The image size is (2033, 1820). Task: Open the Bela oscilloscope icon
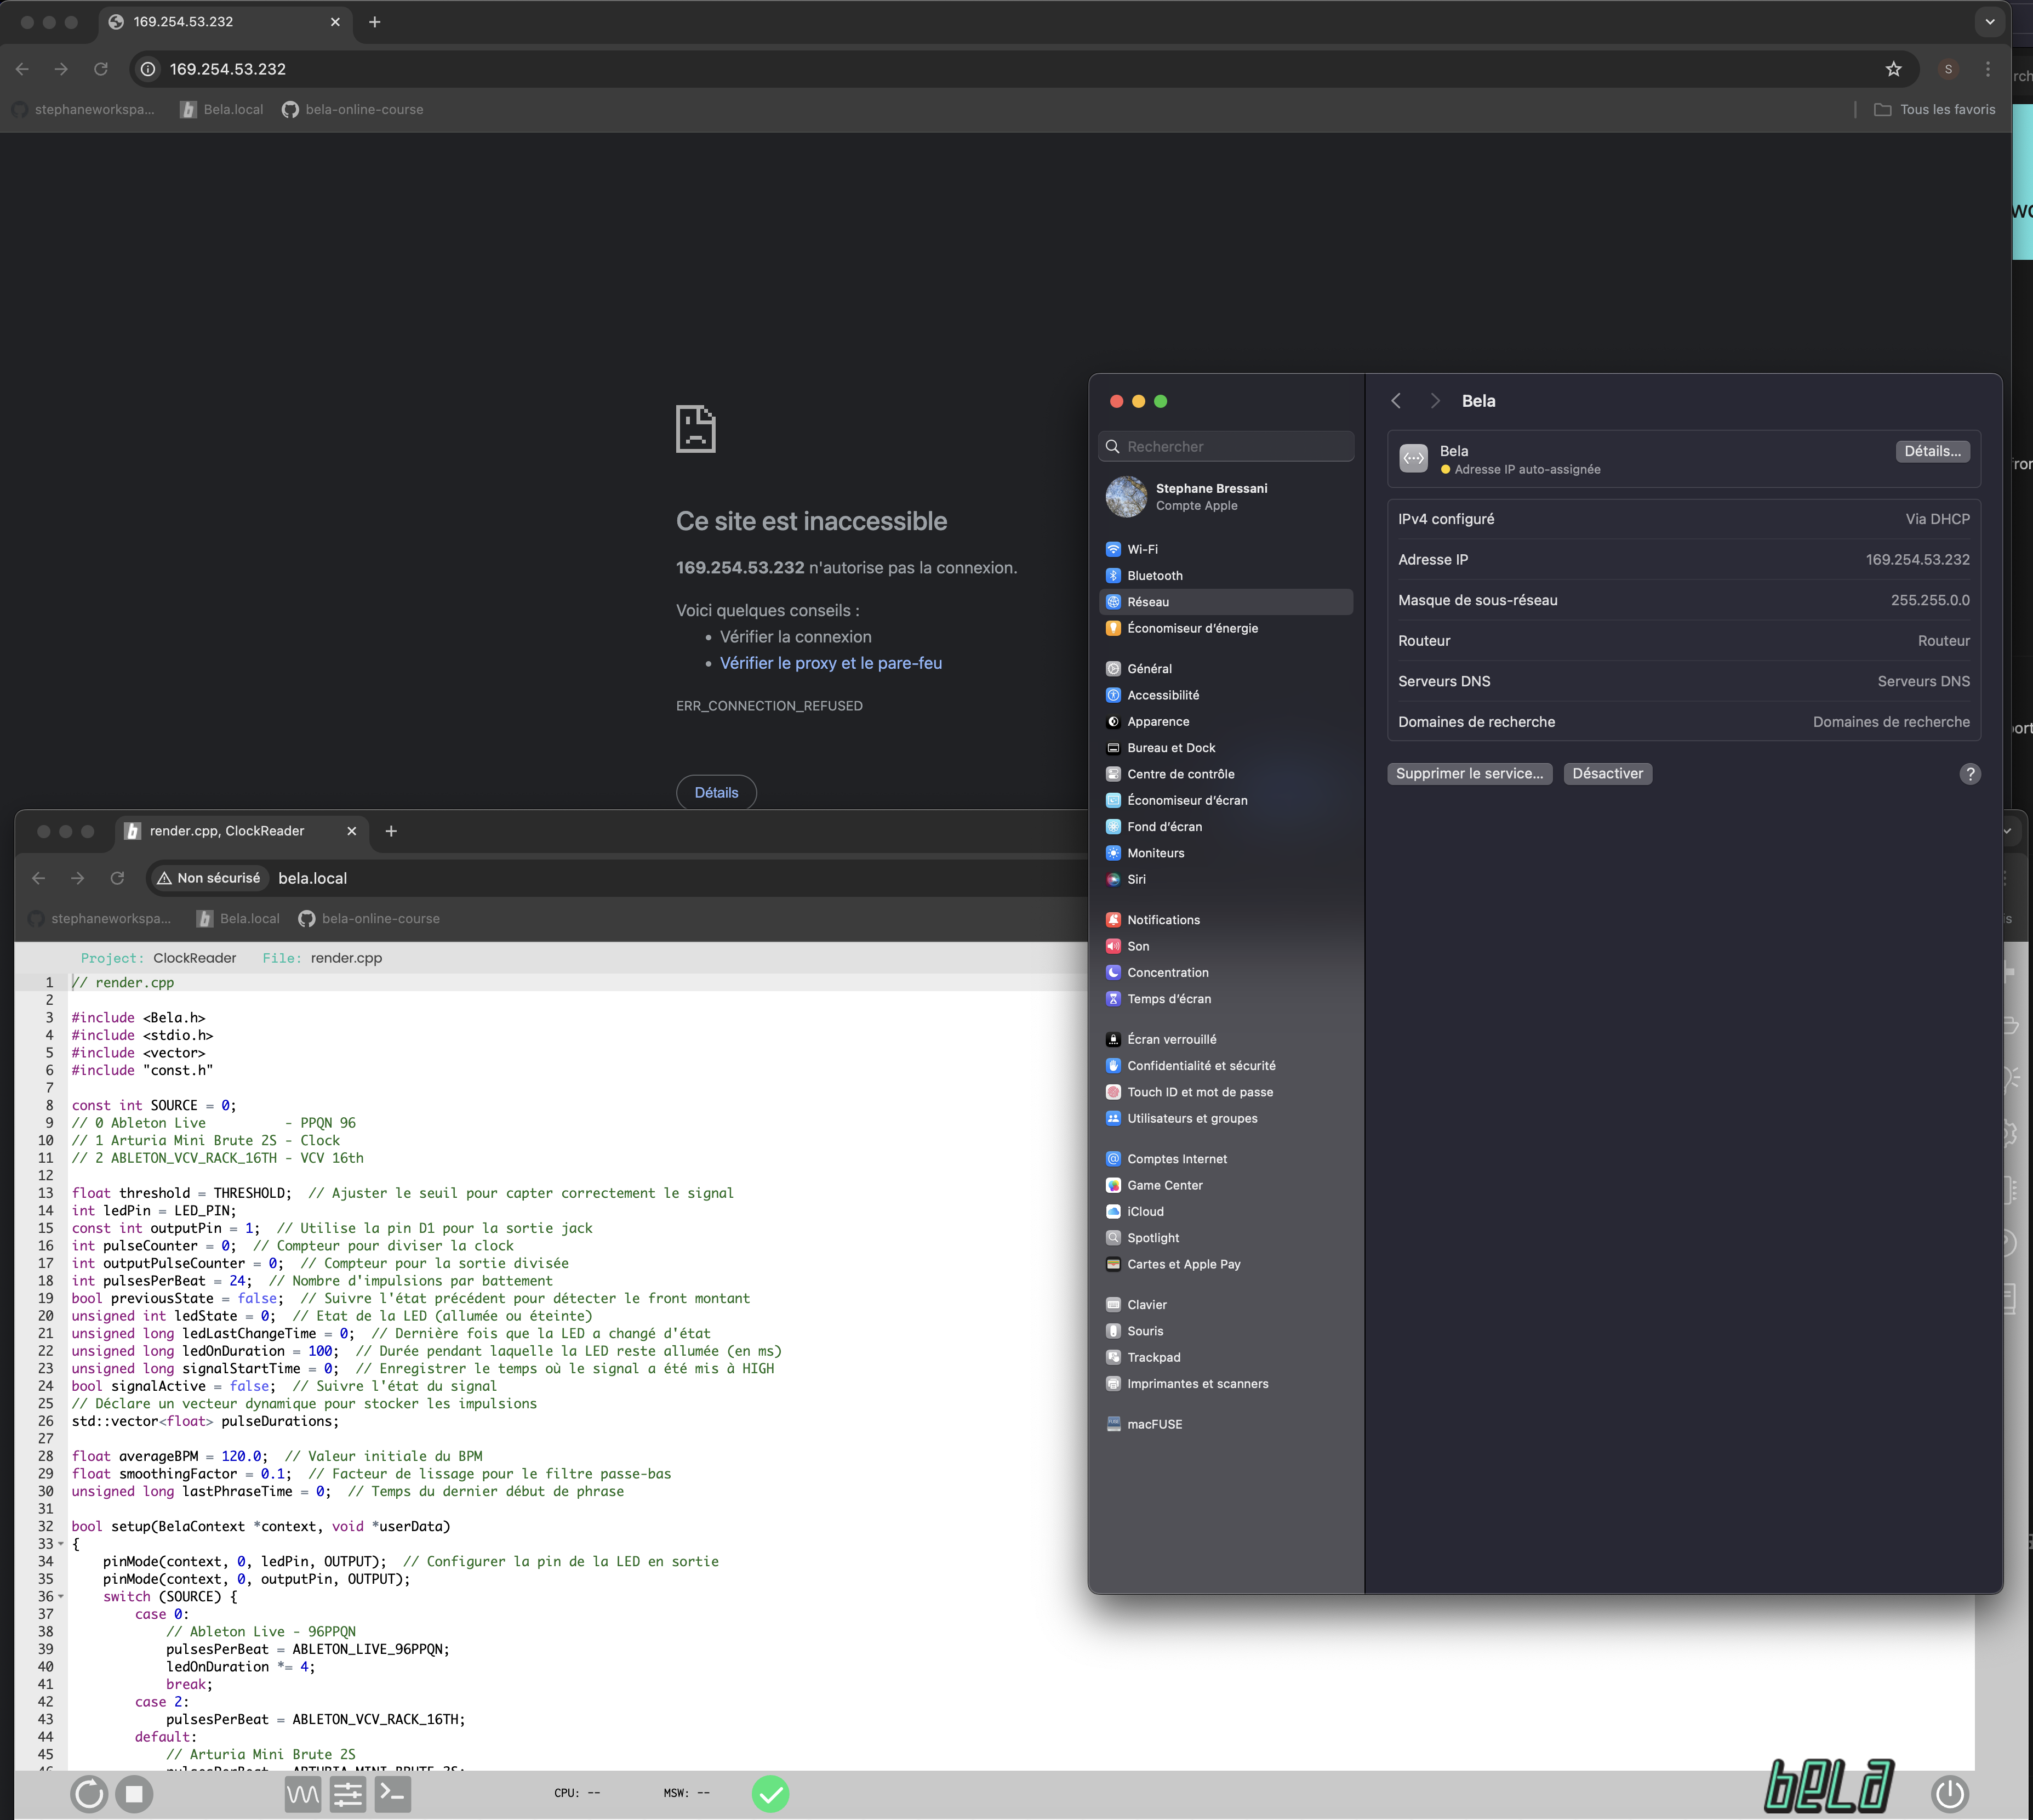[x=302, y=1794]
